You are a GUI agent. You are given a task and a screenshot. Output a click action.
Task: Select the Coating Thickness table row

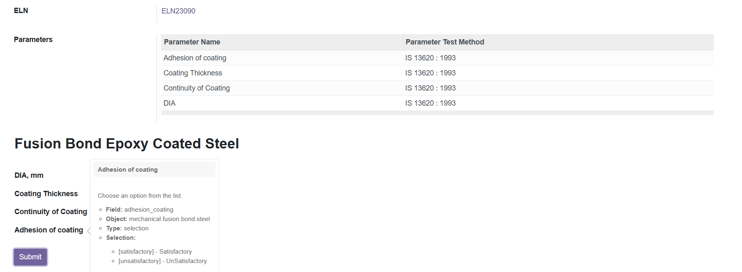(x=437, y=73)
